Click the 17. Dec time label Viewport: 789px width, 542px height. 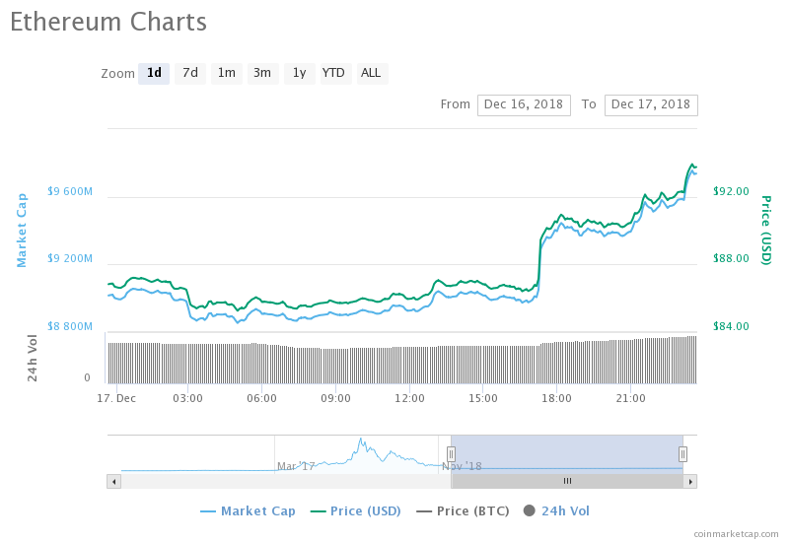coord(116,398)
